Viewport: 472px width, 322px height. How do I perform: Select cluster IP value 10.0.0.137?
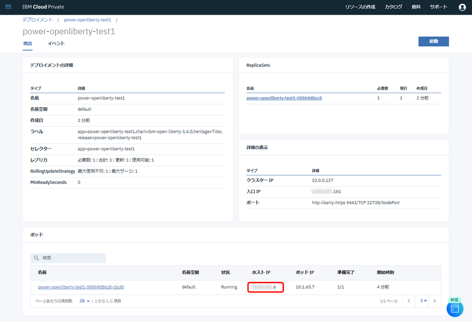(x=322, y=180)
